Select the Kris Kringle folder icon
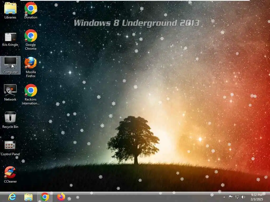270x202 pixels. pyautogui.click(x=10, y=39)
